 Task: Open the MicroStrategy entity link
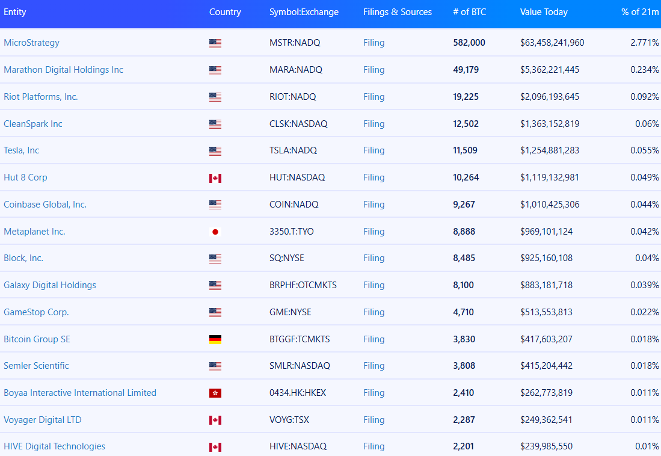coord(32,43)
